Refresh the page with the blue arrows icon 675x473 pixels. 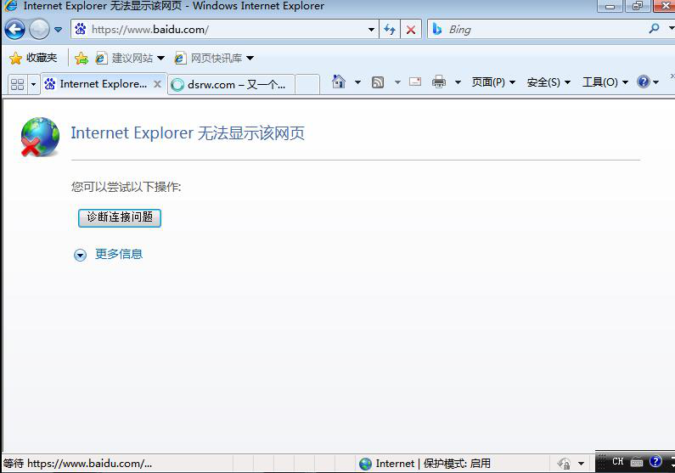click(390, 29)
